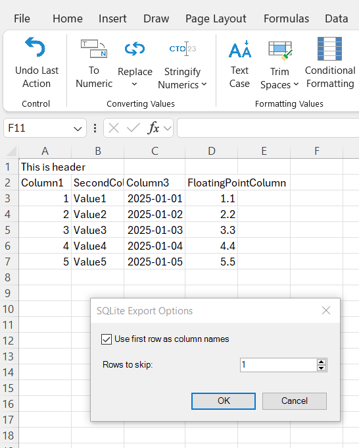Viewport: 359px width, 448px height.
Task: Select the Column3 cell
Action: [x=155, y=183]
